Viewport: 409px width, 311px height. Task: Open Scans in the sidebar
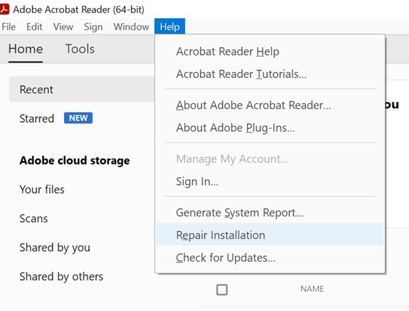[34, 218]
